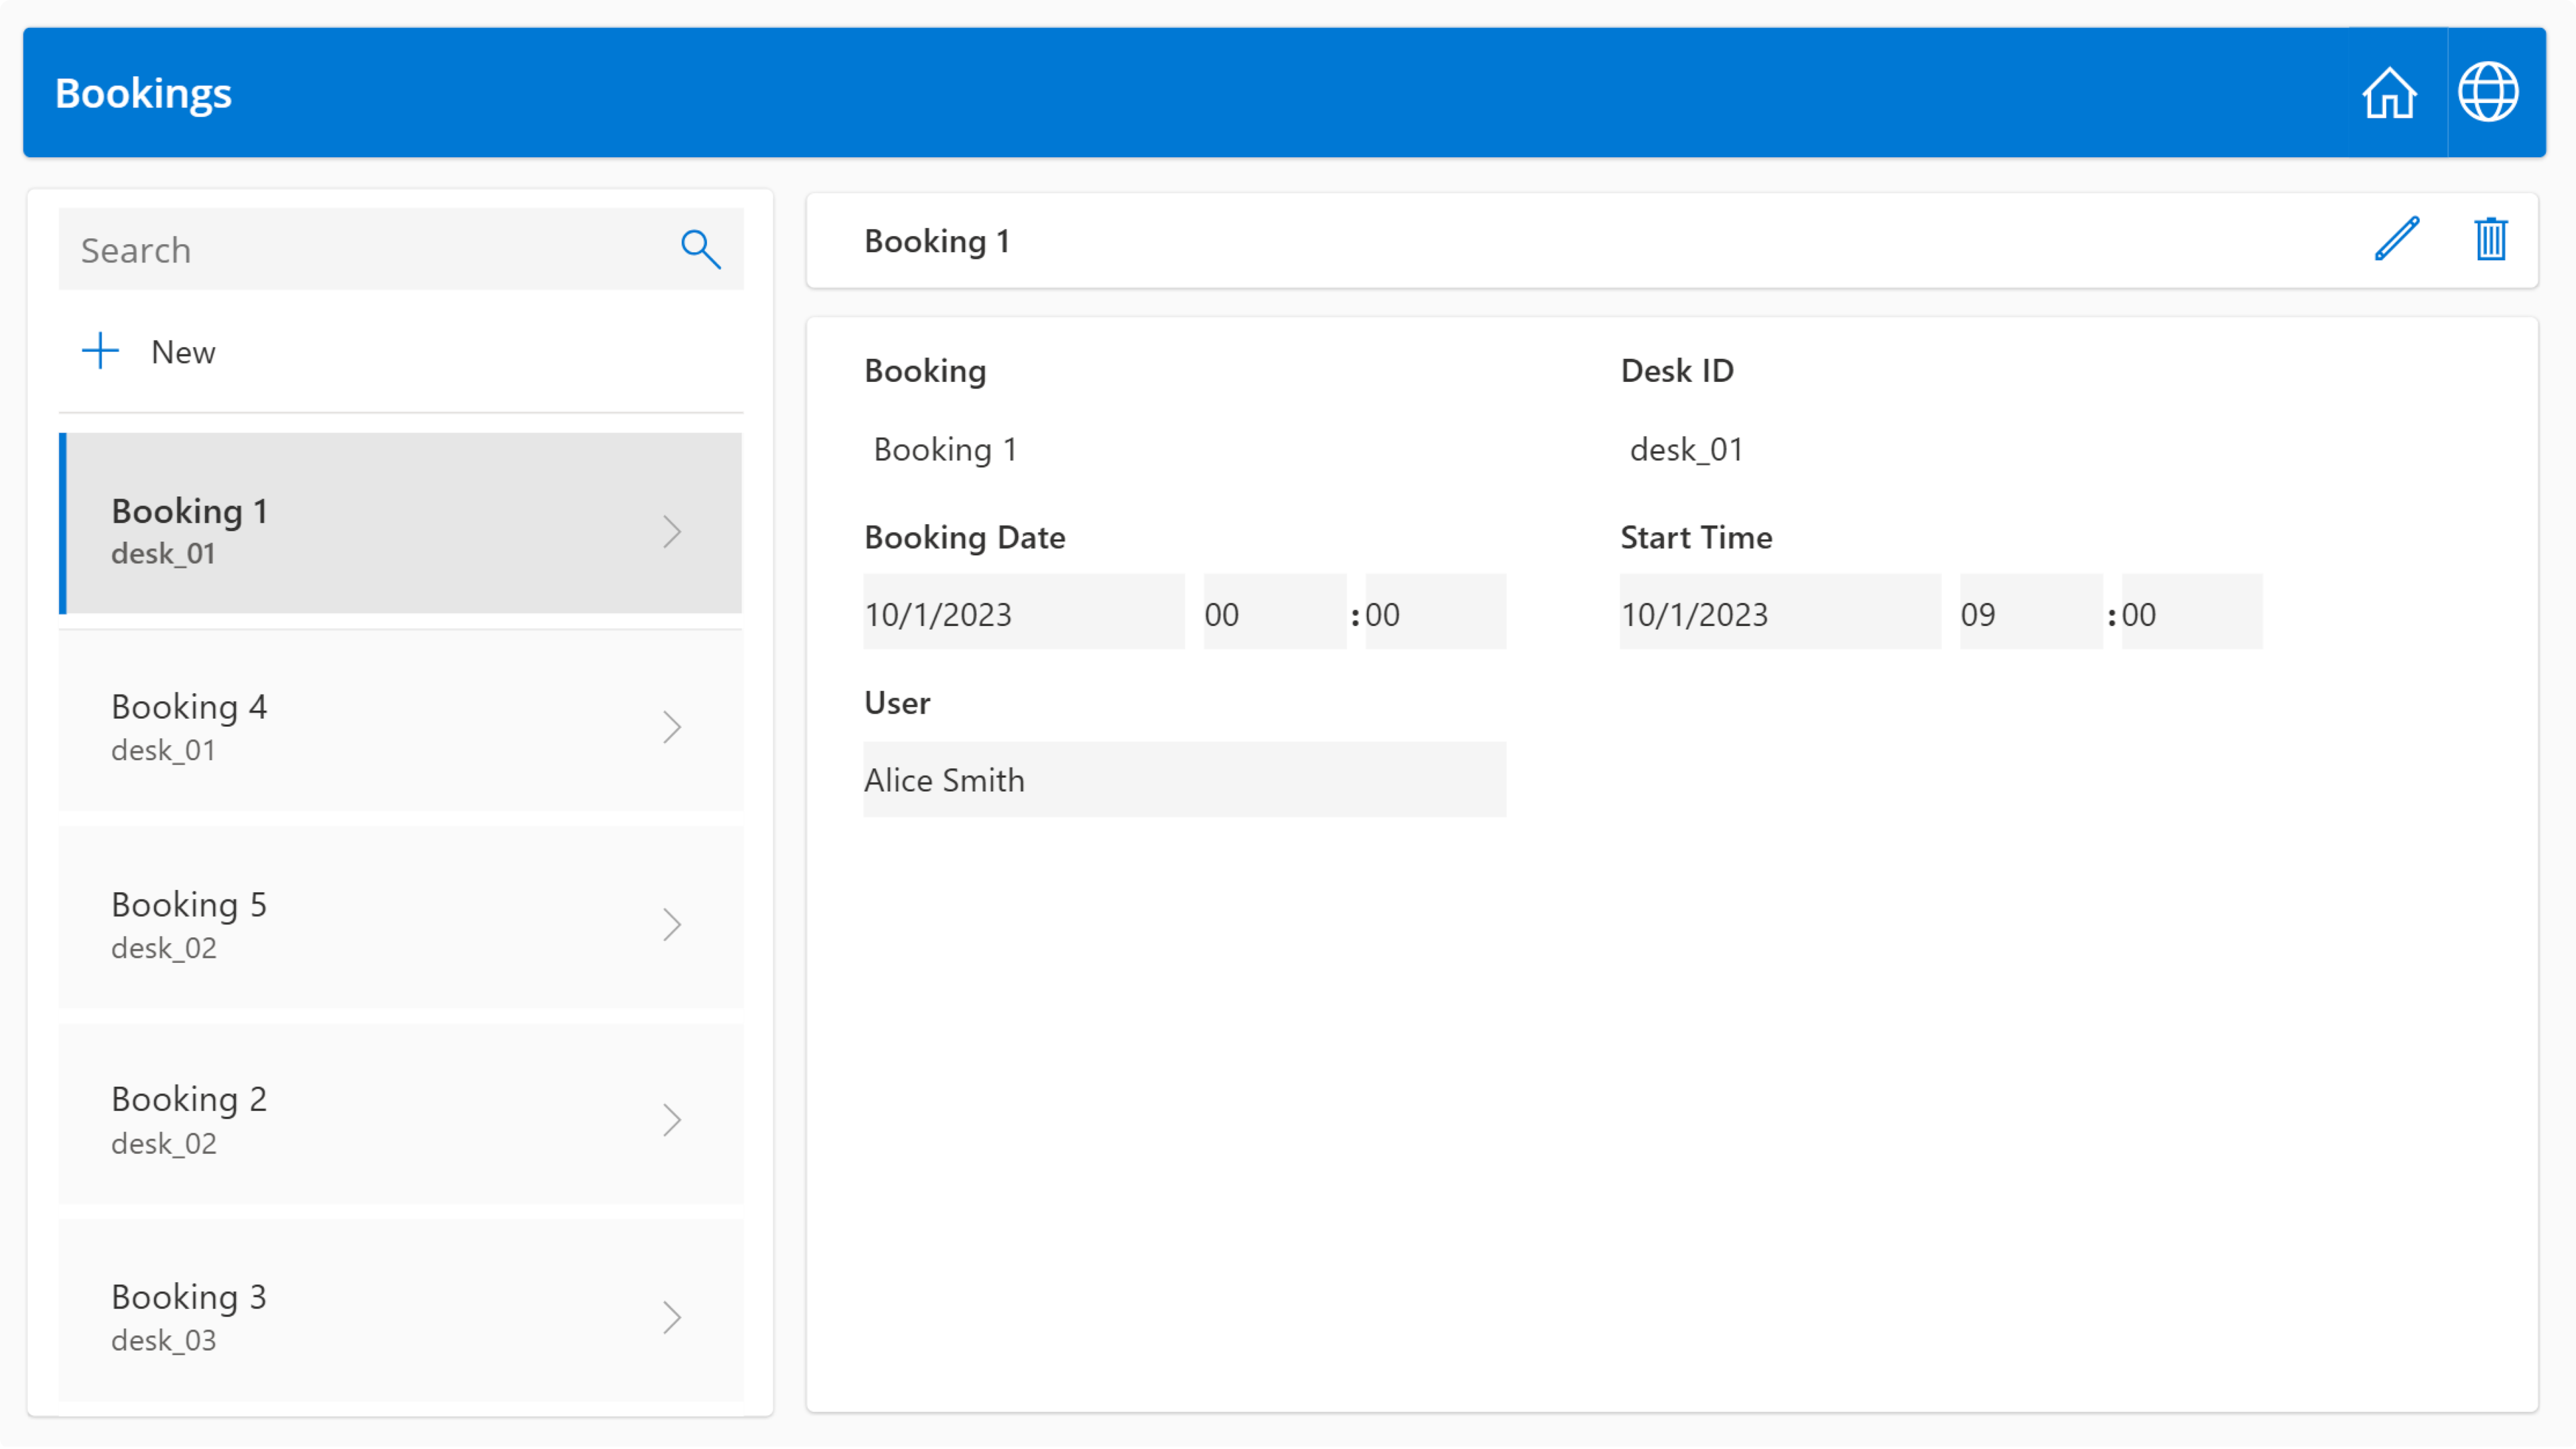Click the Booking Date 10/1/2023 field
This screenshot has width=2576, height=1449.
point(1024,612)
